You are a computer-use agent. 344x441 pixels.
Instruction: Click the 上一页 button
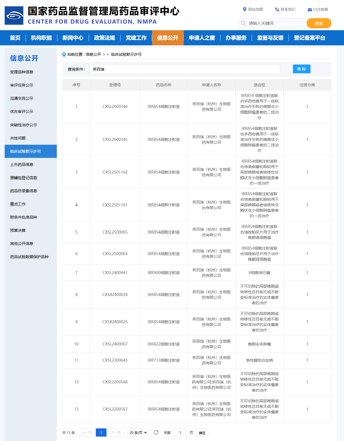click(x=87, y=432)
